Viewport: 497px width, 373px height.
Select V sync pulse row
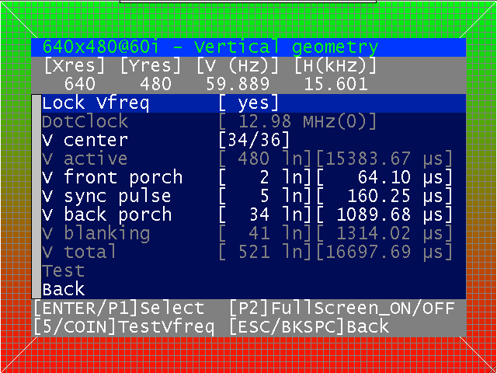click(254, 197)
